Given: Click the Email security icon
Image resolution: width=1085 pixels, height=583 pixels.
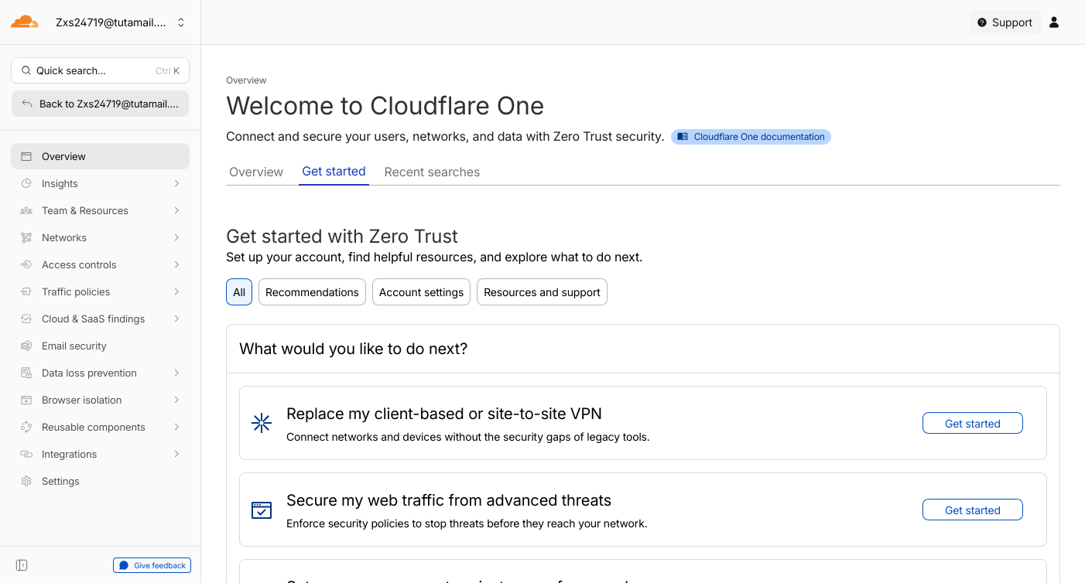Looking at the screenshot, I should [26, 346].
